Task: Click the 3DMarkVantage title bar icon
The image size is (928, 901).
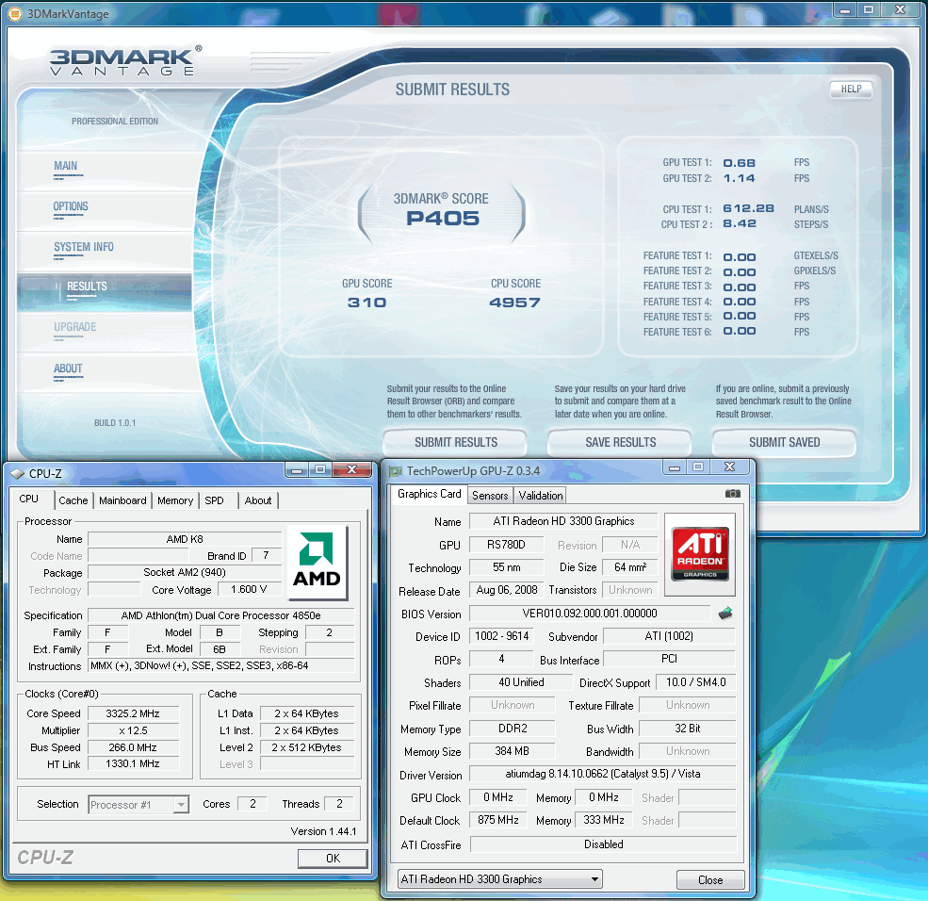Action: click(14, 13)
